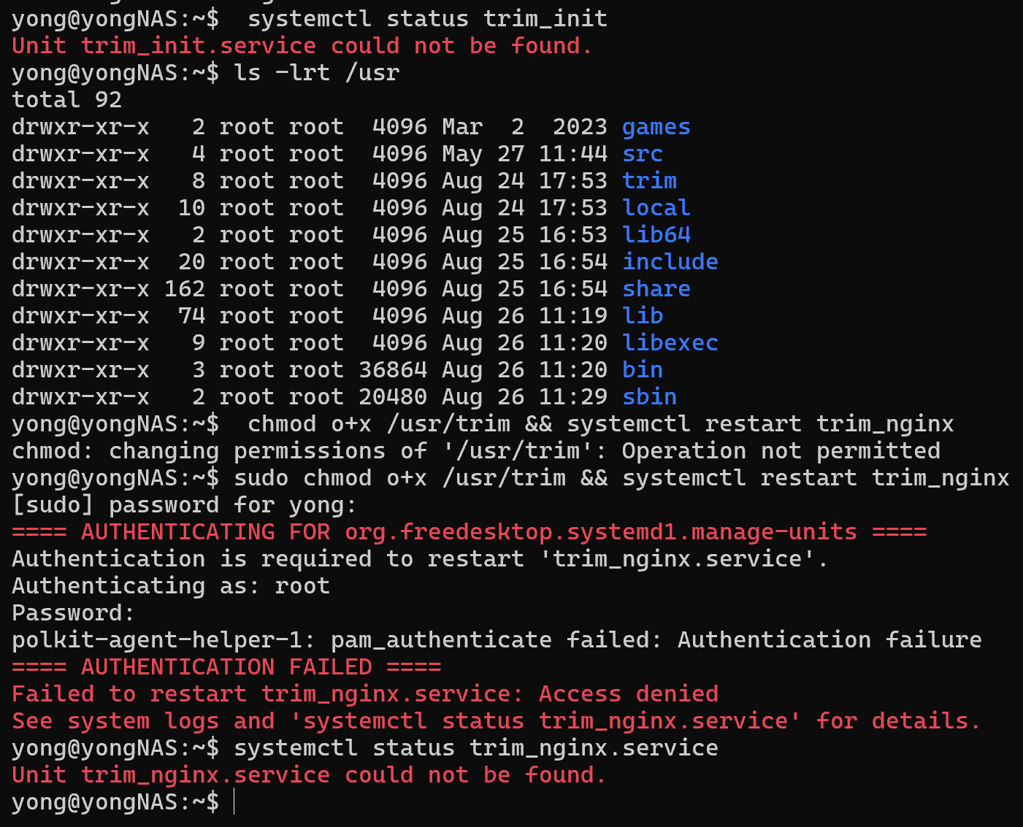Click the 'AUTHENTICATION FAILED' red line
The image size is (1023, 827).
coord(226,667)
